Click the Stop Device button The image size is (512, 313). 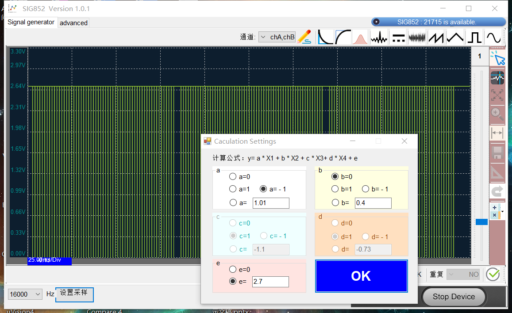[454, 297]
